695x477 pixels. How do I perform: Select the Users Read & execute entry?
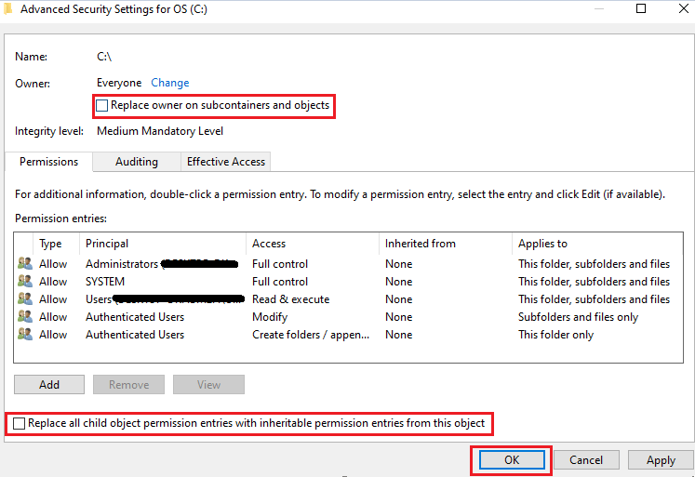point(348,299)
